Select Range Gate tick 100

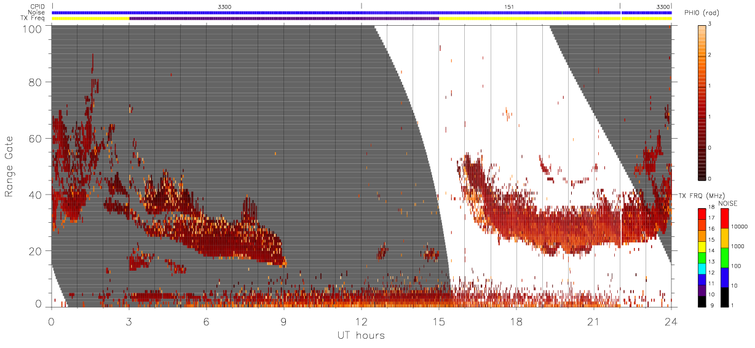33,29
